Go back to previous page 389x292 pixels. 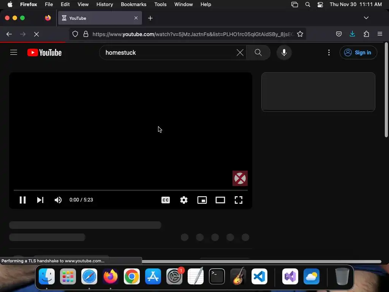point(9,34)
